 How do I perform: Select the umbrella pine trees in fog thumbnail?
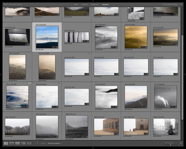click(x=17, y=127)
